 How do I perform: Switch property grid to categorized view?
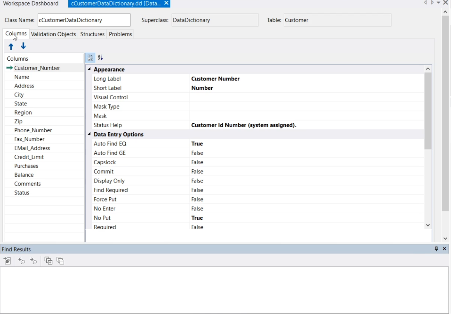[90, 58]
